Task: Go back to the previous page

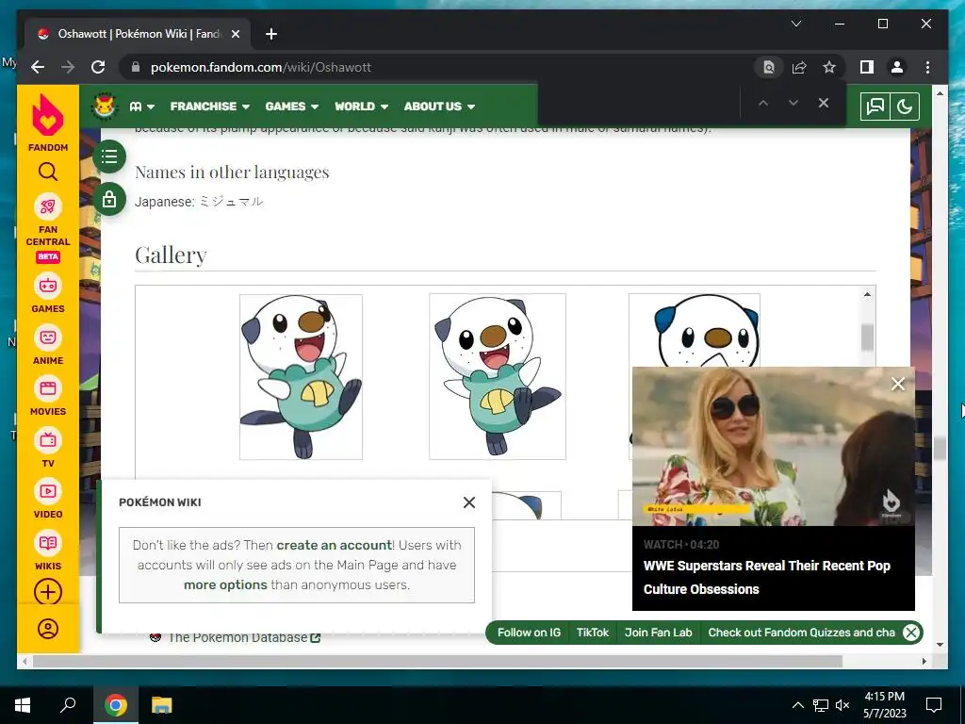Action: click(38, 67)
